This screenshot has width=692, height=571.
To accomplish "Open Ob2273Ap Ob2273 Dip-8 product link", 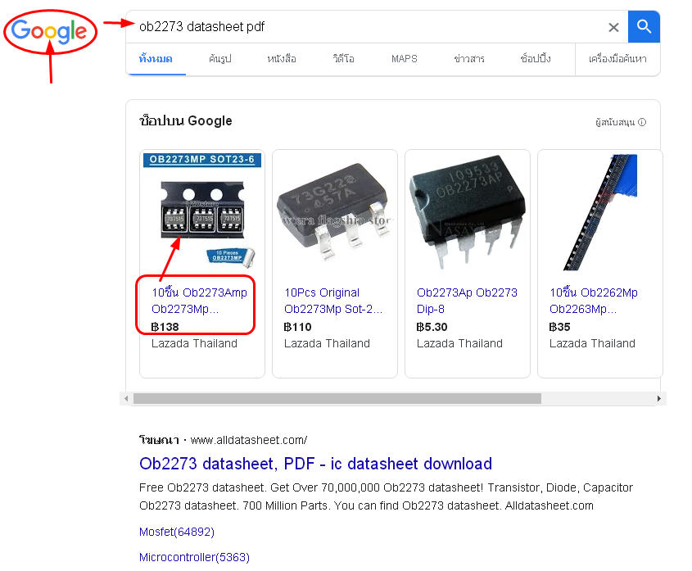I will tap(467, 301).
